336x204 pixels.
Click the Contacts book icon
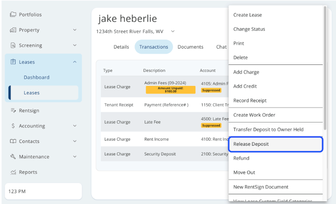pos(13,142)
